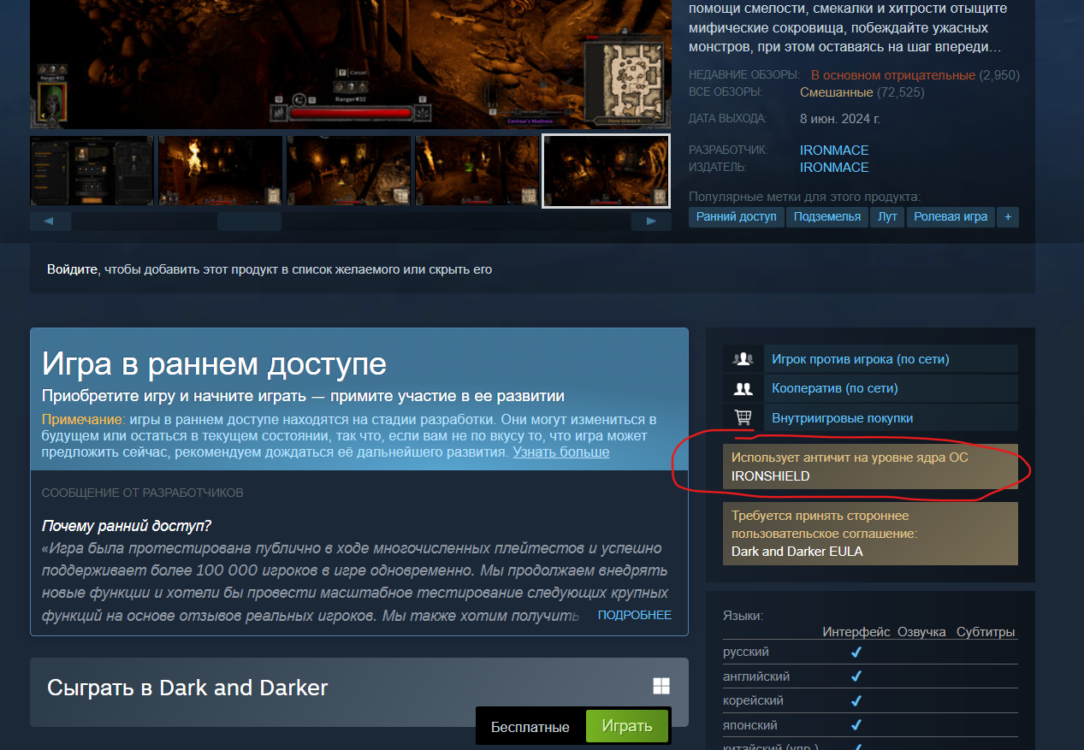Click the green Играть button
The height and width of the screenshot is (750, 1084).
[x=626, y=726]
